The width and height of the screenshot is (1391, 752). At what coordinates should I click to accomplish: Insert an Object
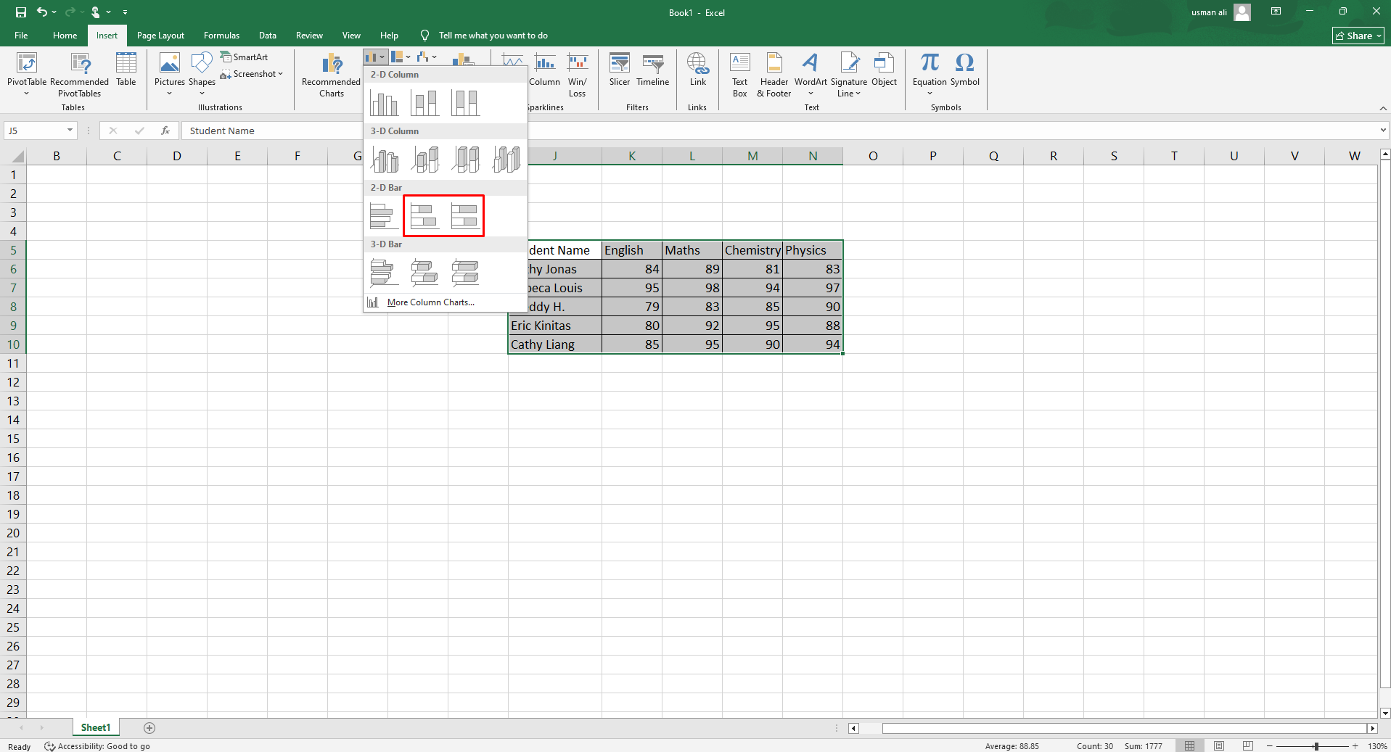click(885, 70)
